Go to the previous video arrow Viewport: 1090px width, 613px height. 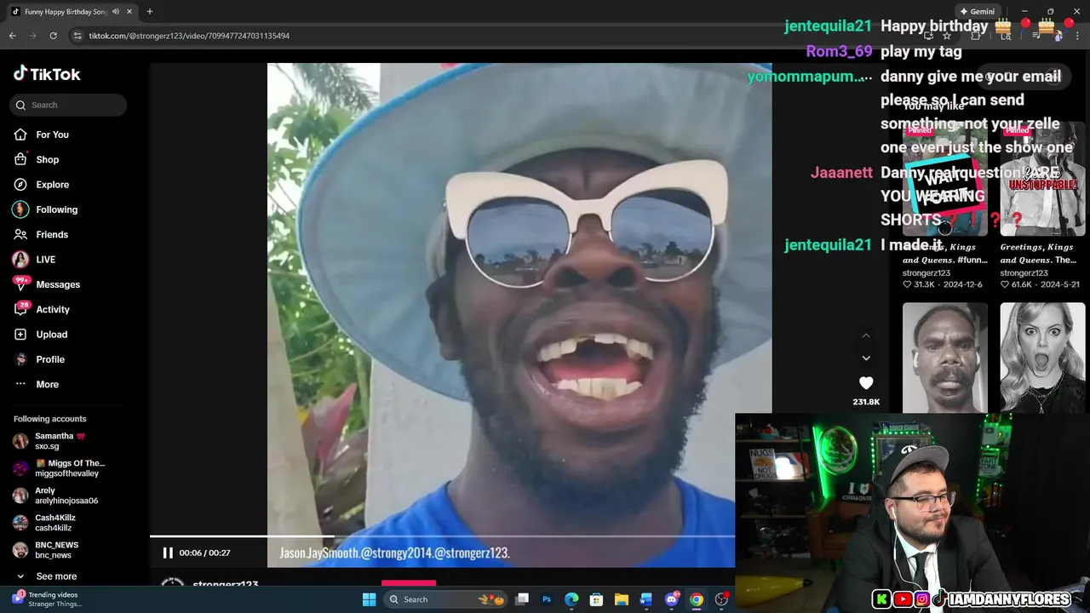pos(866,335)
